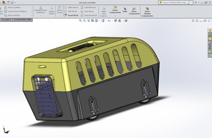This screenshot has height=138, width=212.
Task: Show Hidden Components
Action: (x=147, y=12)
